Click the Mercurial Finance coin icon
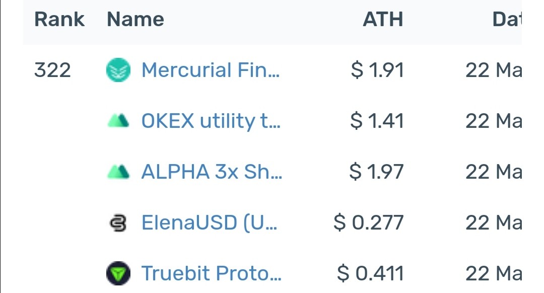 click(x=118, y=70)
